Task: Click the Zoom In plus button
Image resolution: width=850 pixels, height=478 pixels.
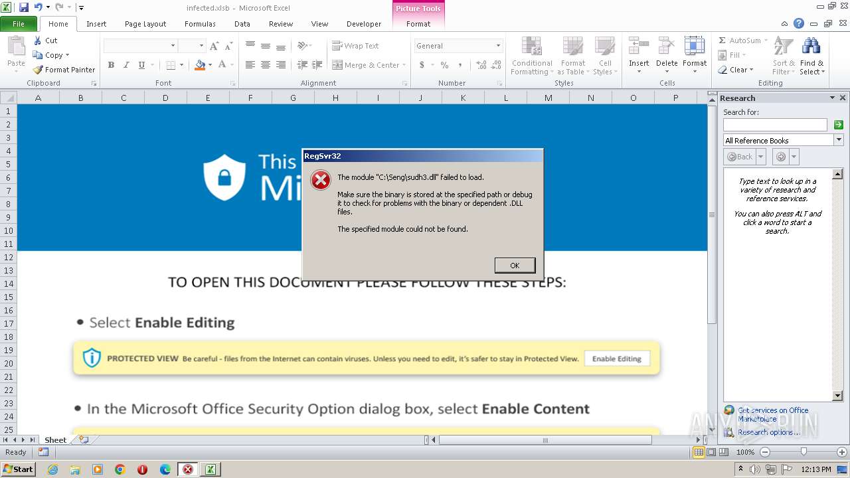Action: coord(843,452)
